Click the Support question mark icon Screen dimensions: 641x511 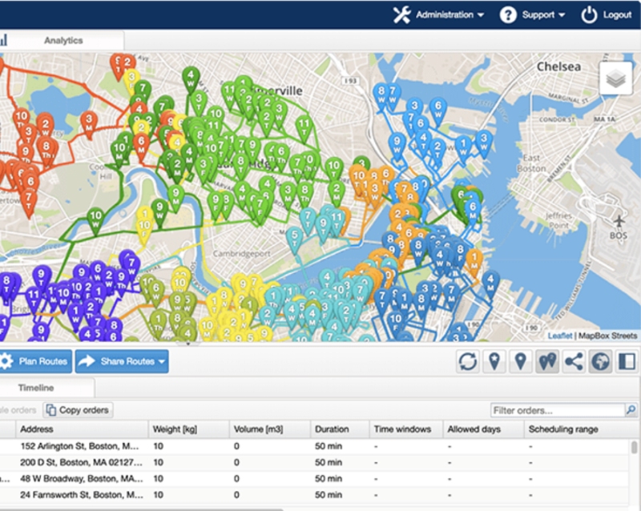(508, 15)
